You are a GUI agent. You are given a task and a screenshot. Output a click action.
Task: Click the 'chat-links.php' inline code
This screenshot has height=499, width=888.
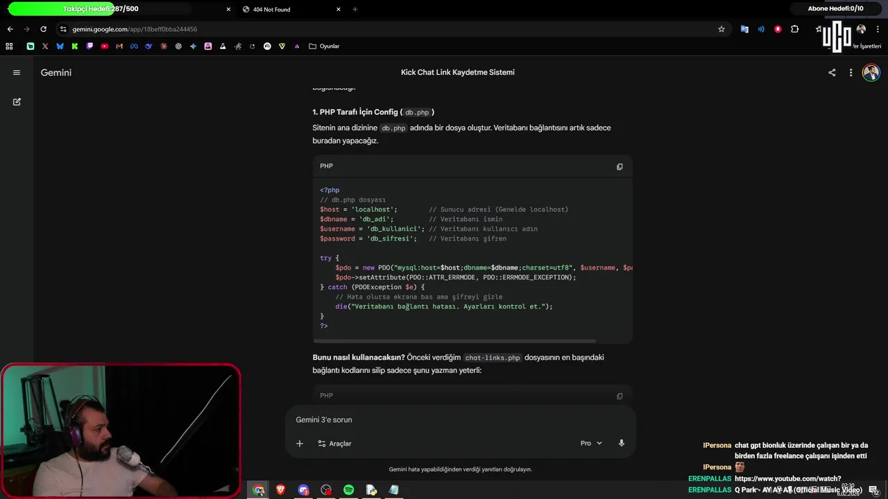tap(493, 358)
